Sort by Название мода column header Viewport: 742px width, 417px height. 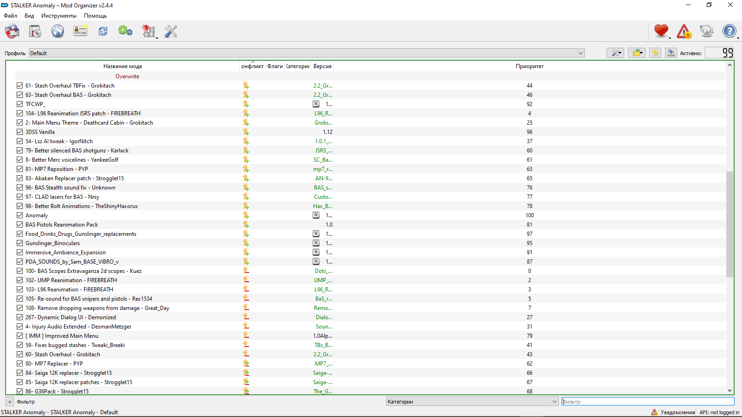(122, 66)
